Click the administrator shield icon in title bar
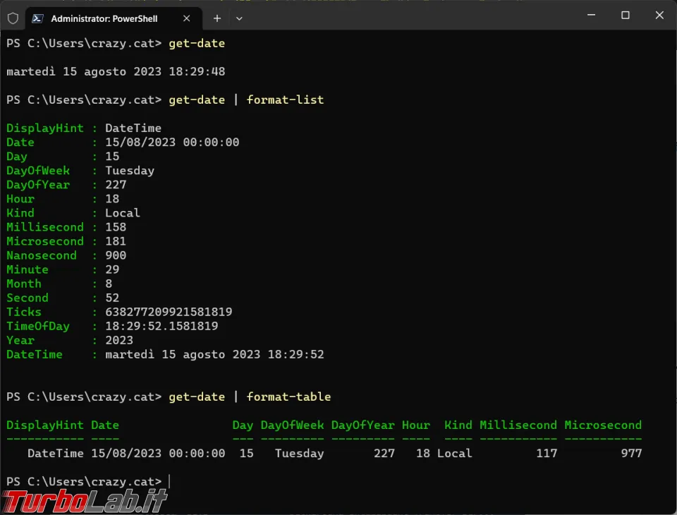 (x=13, y=18)
